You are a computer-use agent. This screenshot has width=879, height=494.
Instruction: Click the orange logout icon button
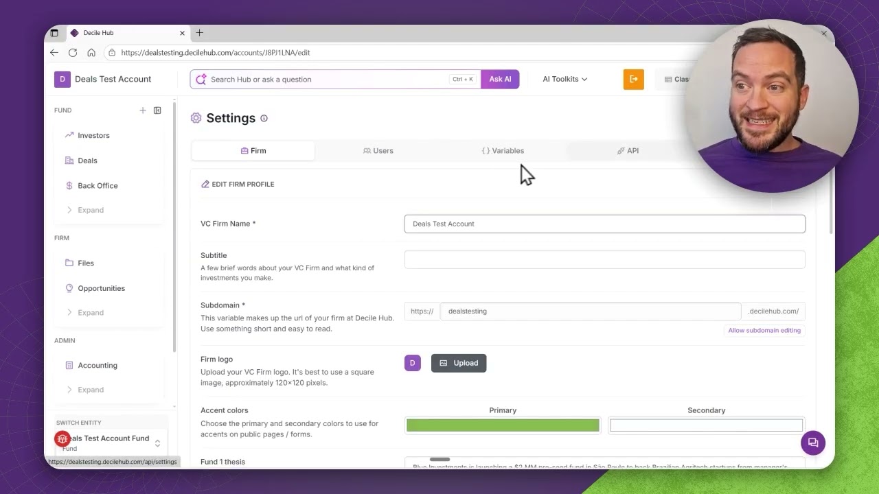click(633, 79)
